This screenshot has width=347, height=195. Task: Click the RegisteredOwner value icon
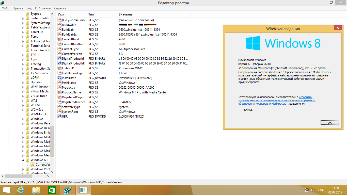coord(59,102)
